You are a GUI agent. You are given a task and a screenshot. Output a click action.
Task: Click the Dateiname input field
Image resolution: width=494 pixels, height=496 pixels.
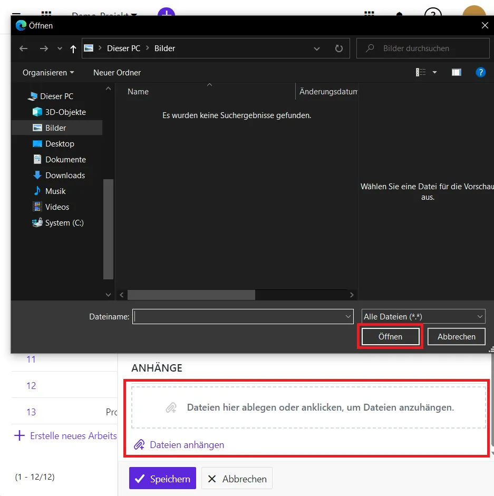[x=238, y=317]
